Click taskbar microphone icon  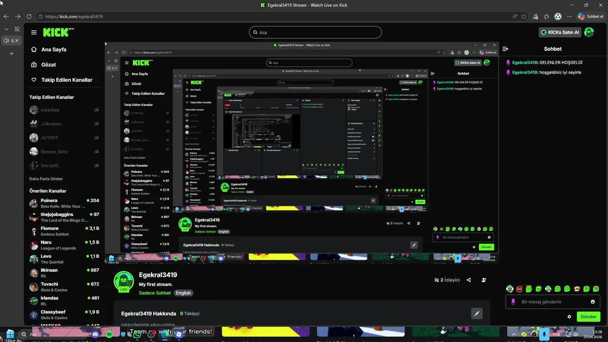coord(545,334)
